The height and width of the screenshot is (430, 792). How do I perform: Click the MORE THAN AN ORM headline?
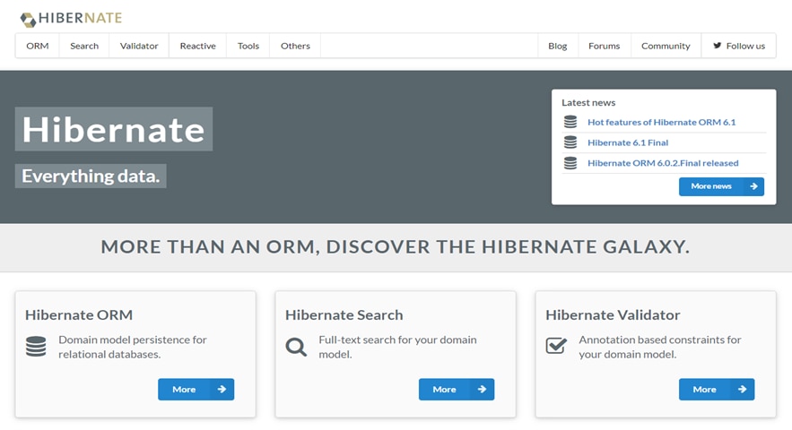pyautogui.click(x=396, y=246)
